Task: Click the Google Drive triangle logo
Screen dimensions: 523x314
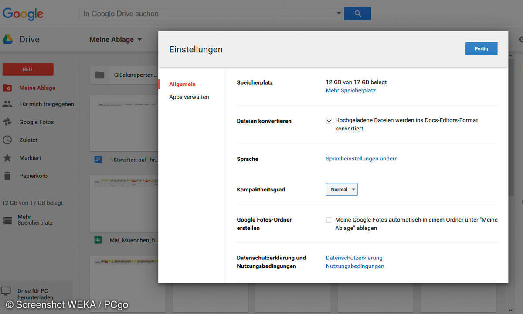Action: coord(8,39)
